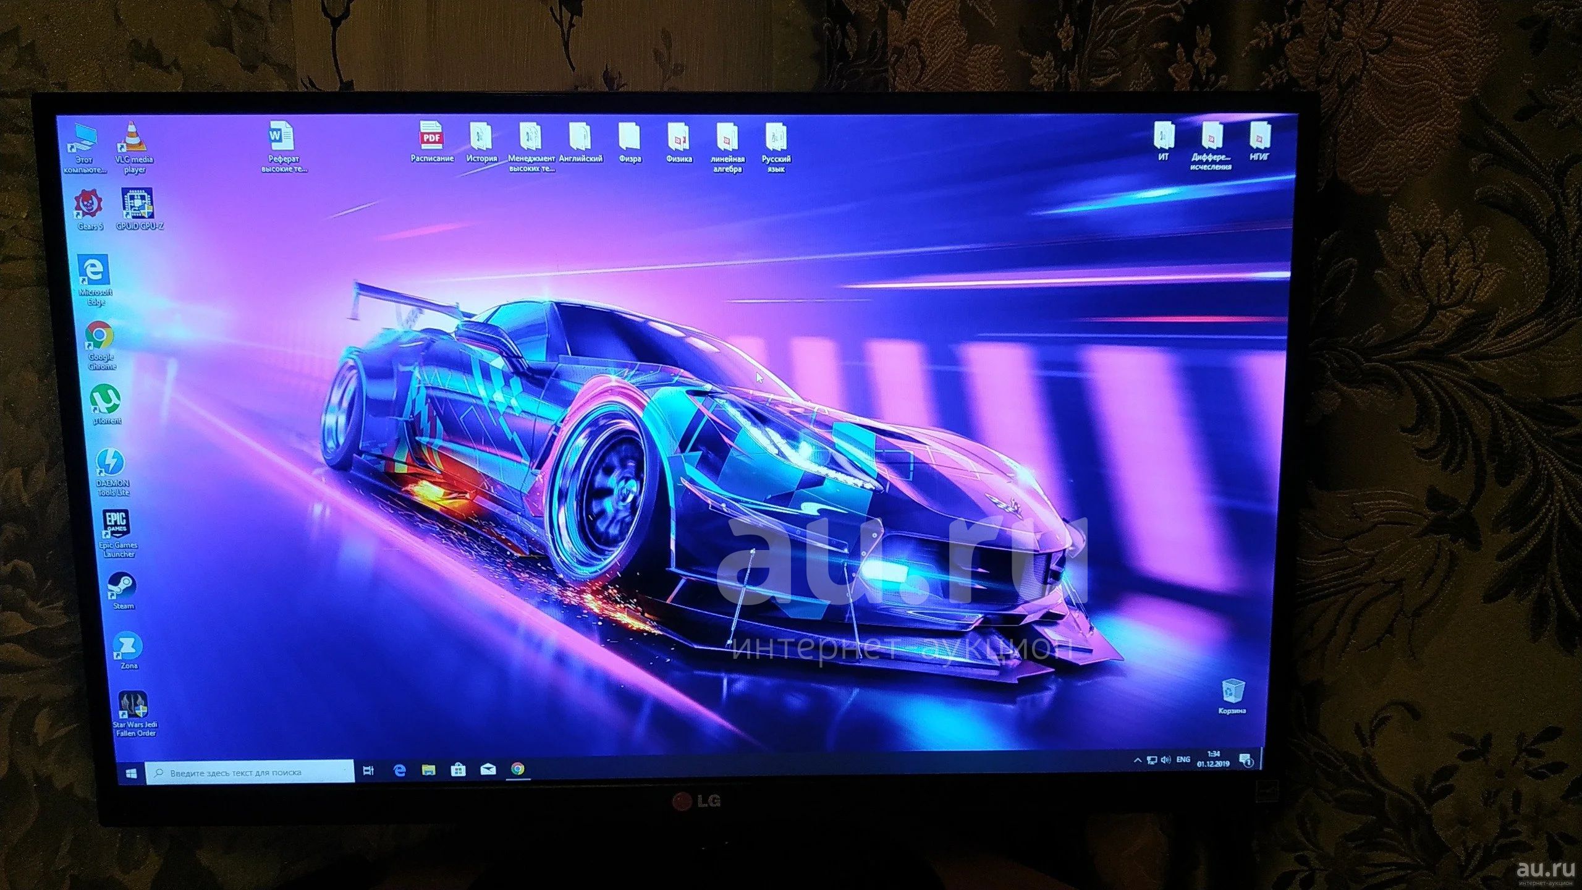Select the This PC desktop icon

coord(85,148)
